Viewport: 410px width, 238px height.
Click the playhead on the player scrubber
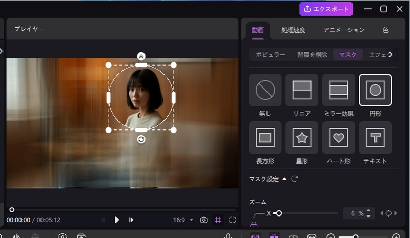click(x=12, y=210)
